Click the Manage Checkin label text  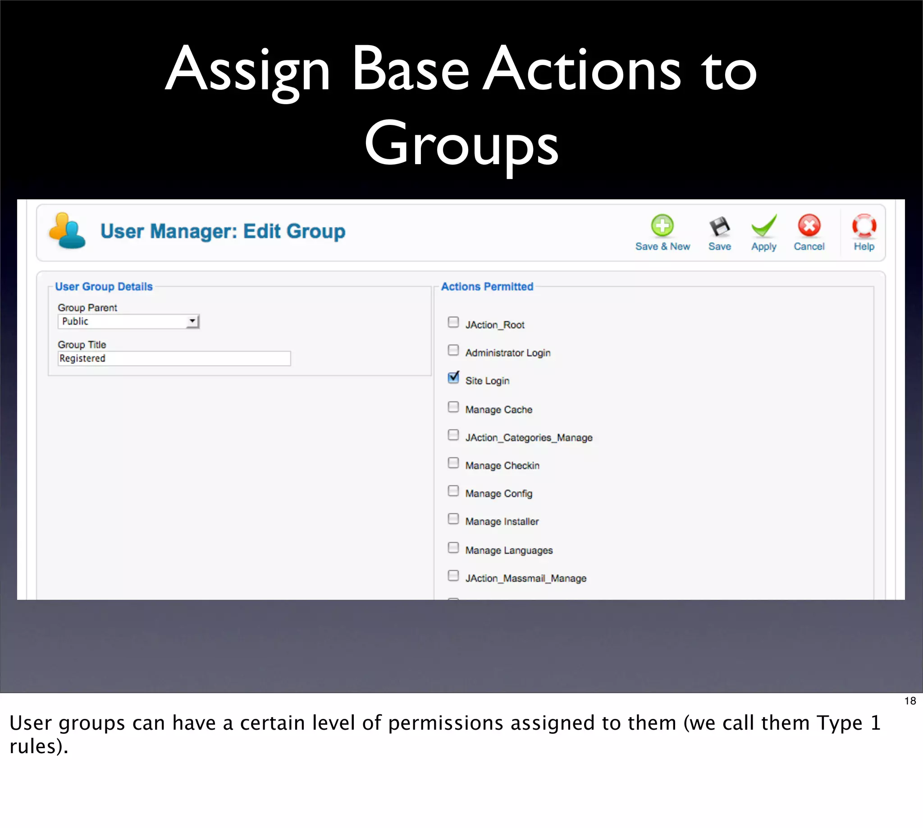502,466
